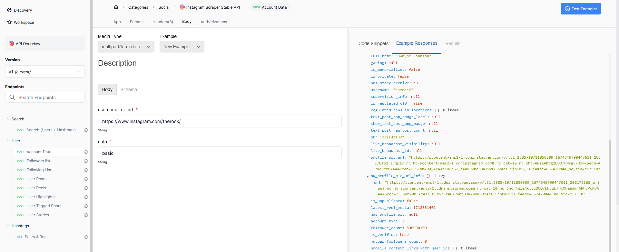The image size is (619, 252).
Task: Open the New Example dropdown
Action: (182, 47)
